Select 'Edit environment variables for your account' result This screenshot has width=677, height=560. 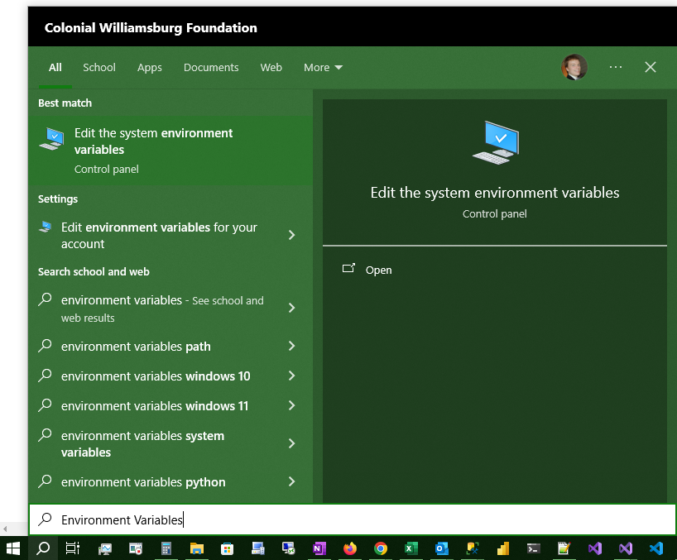click(159, 235)
